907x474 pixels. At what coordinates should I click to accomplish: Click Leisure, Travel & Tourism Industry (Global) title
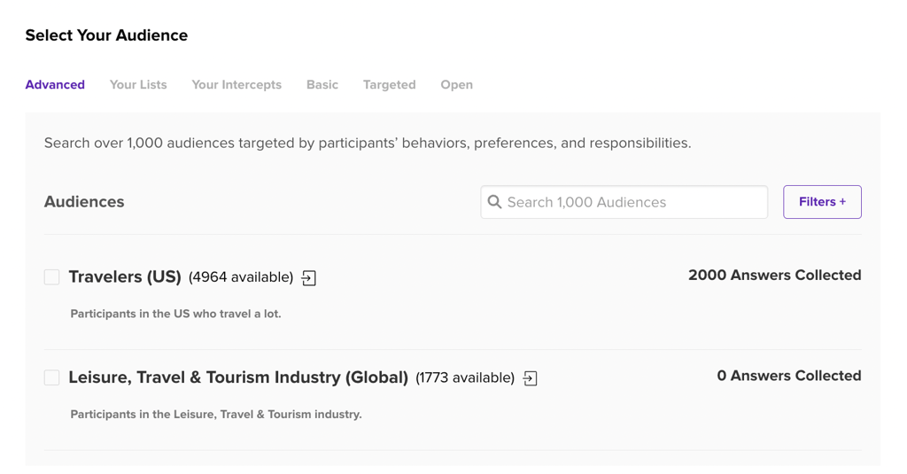(238, 377)
